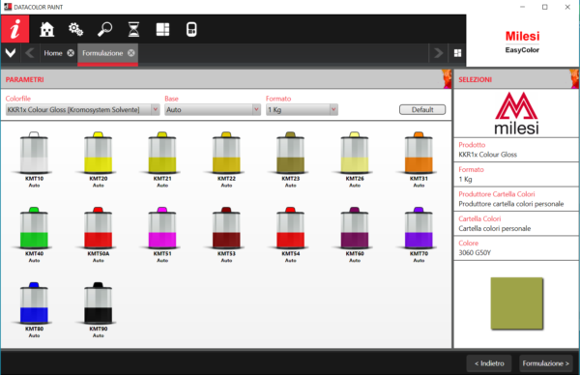Click the milesi logo image

pyautogui.click(x=516, y=113)
